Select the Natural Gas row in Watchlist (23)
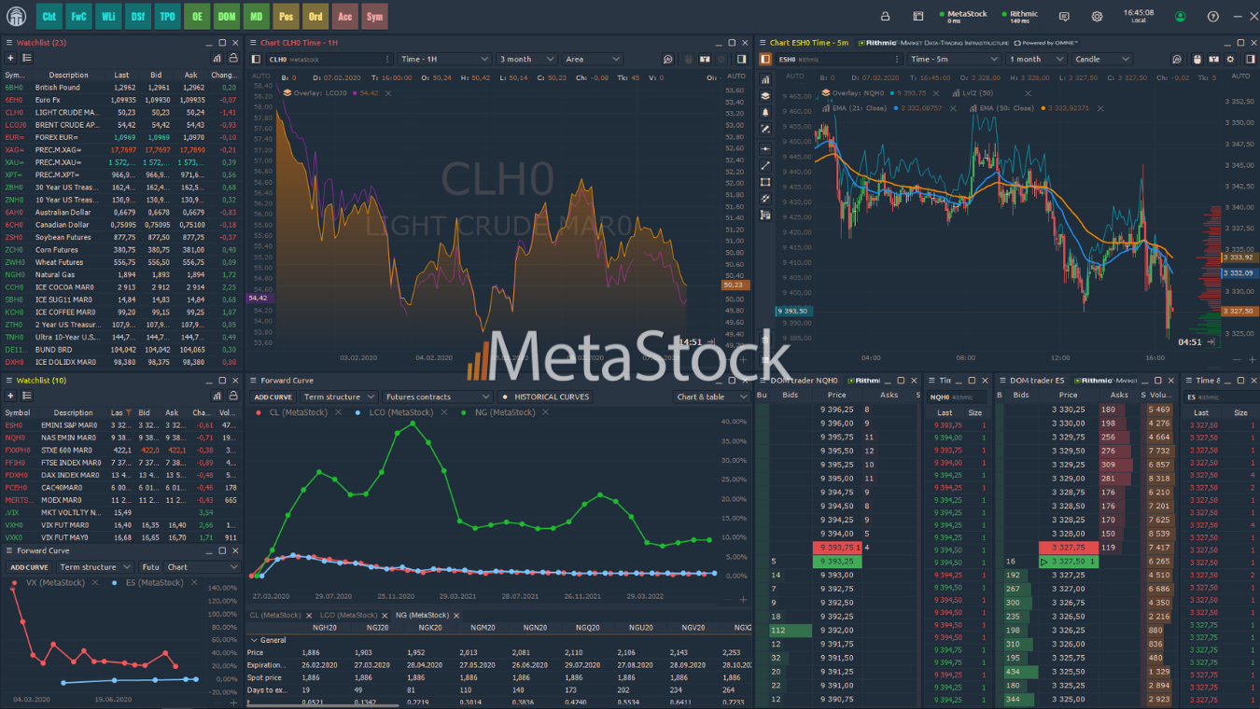 pyautogui.click(x=122, y=275)
